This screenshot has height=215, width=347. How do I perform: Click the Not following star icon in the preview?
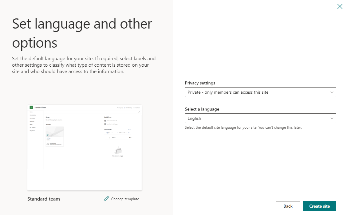(x=124, y=108)
